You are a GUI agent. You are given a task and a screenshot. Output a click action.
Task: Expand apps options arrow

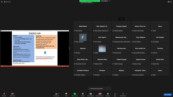pyautogui.click(x=118, y=94)
